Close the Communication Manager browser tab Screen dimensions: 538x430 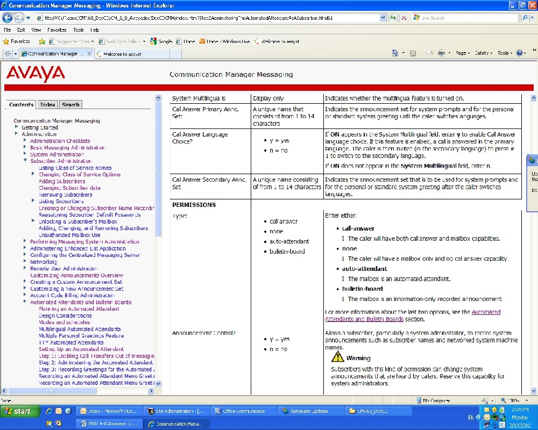(89, 54)
